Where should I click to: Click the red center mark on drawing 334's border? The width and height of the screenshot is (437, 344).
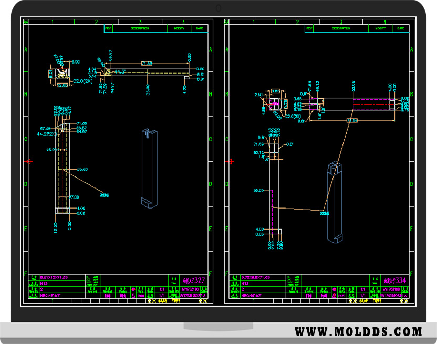tap(230, 161)
